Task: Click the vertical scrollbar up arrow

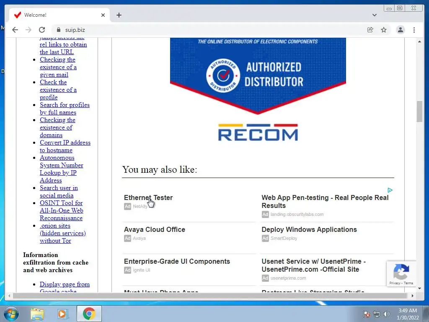Action: tap(419, 42)
